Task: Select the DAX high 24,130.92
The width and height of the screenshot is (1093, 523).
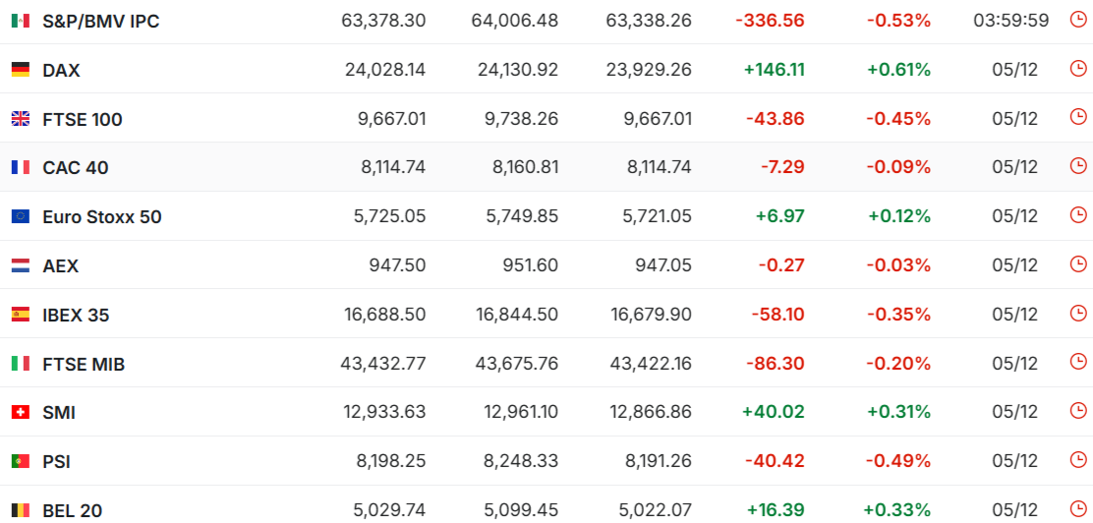Action: click(x=518, y=70)
